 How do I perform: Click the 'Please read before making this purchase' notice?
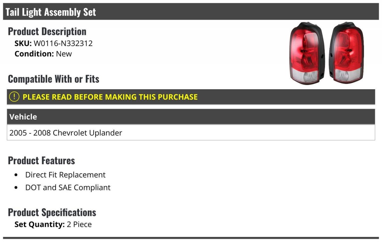110,97
